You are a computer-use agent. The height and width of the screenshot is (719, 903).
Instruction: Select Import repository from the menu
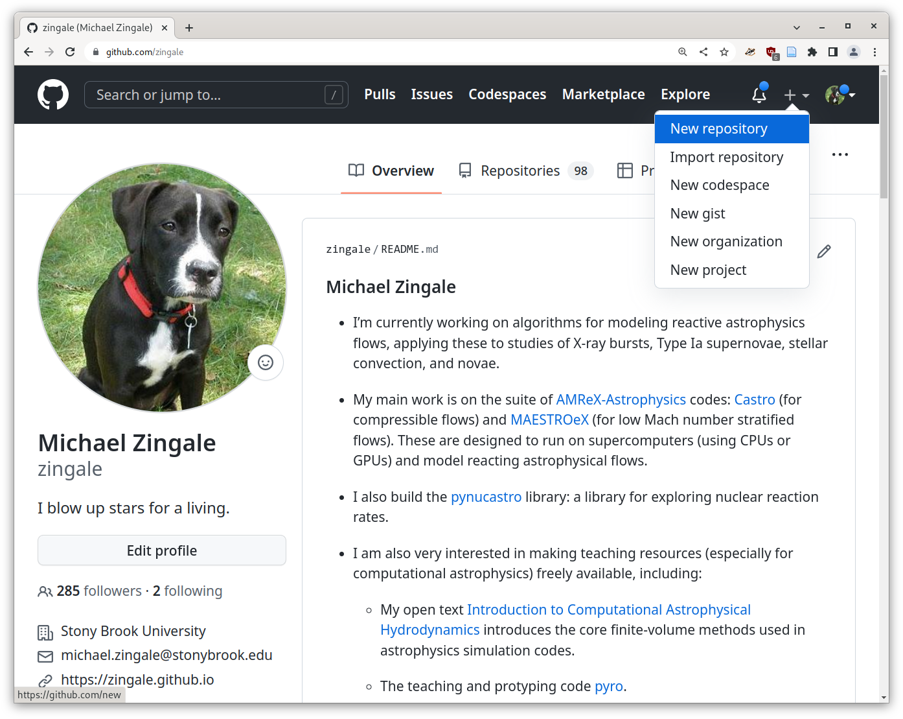tap(732, 157)
